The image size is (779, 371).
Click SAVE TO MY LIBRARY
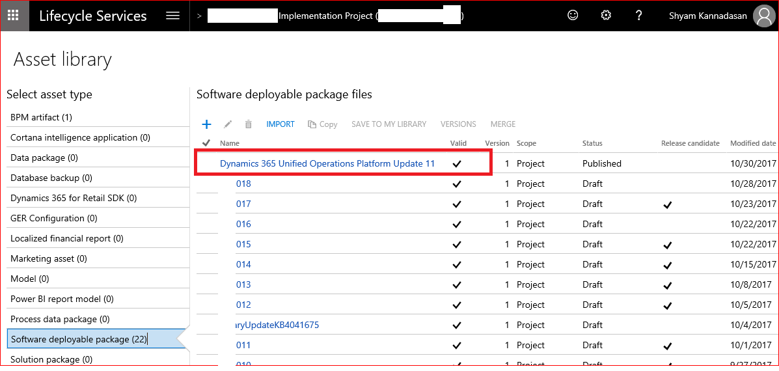coord(389,124)
